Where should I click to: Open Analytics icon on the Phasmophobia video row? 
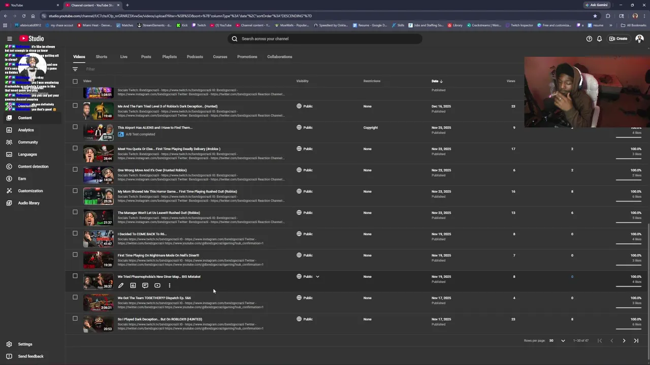pos(133,285)
